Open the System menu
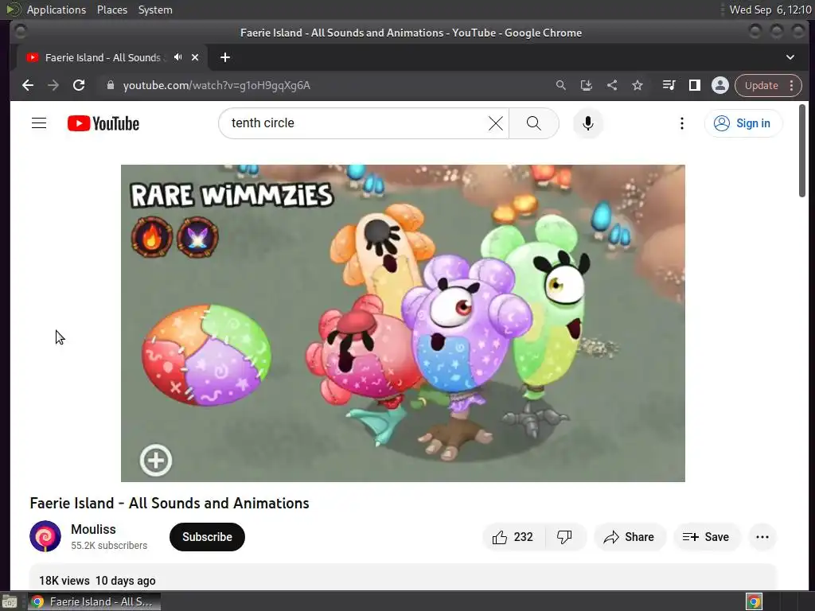815x611 pixels. pos(155,10)
